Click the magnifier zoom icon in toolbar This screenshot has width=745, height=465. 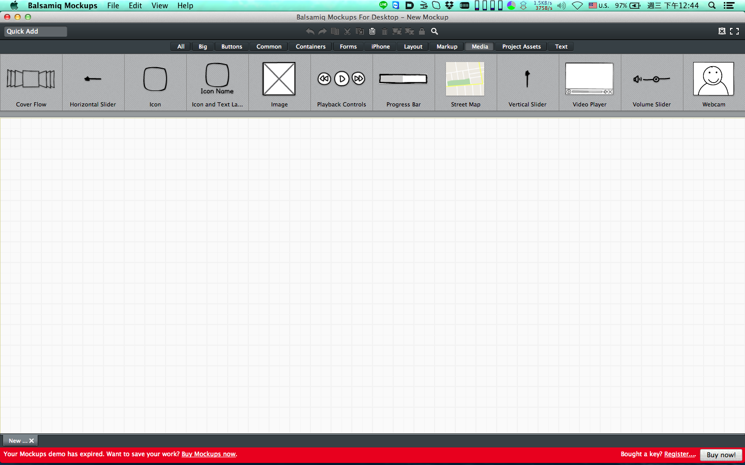(435, 32)
